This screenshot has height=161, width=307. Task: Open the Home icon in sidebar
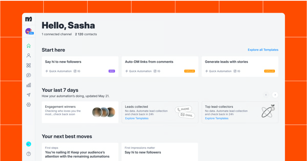pyautogui.click(x=29, y=46)
